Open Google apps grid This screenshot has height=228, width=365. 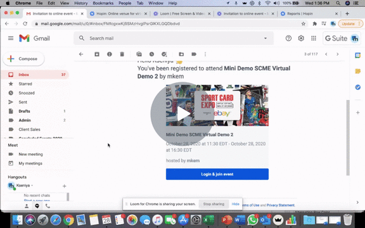tap(314, 38)
